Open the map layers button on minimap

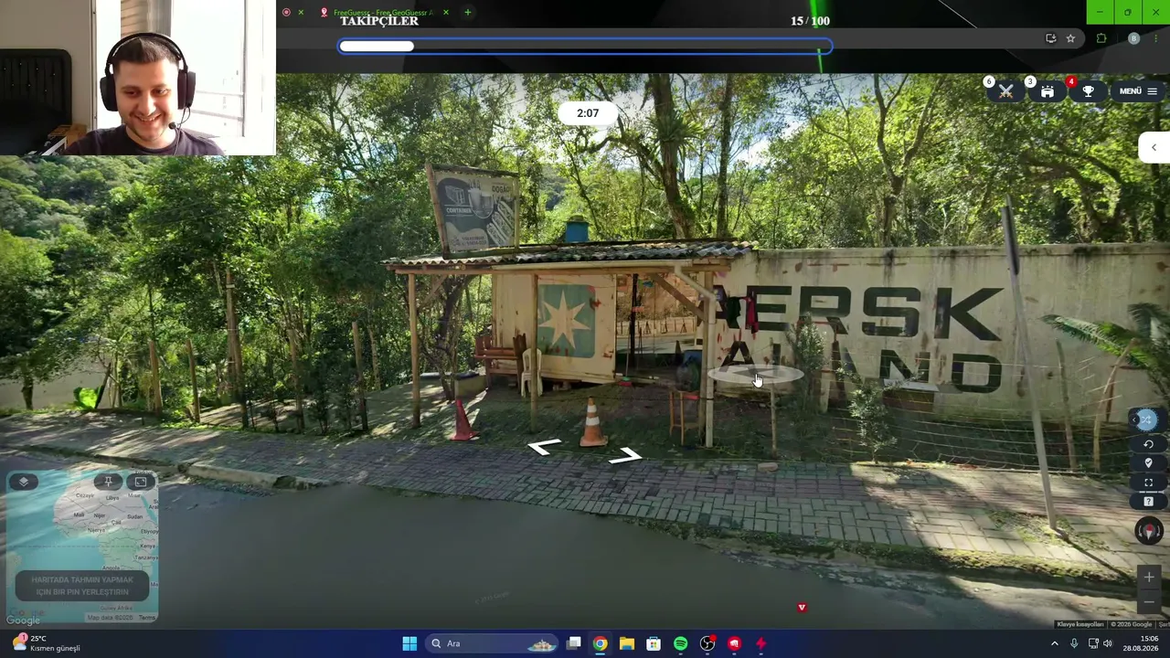click(x=24, y=482)
